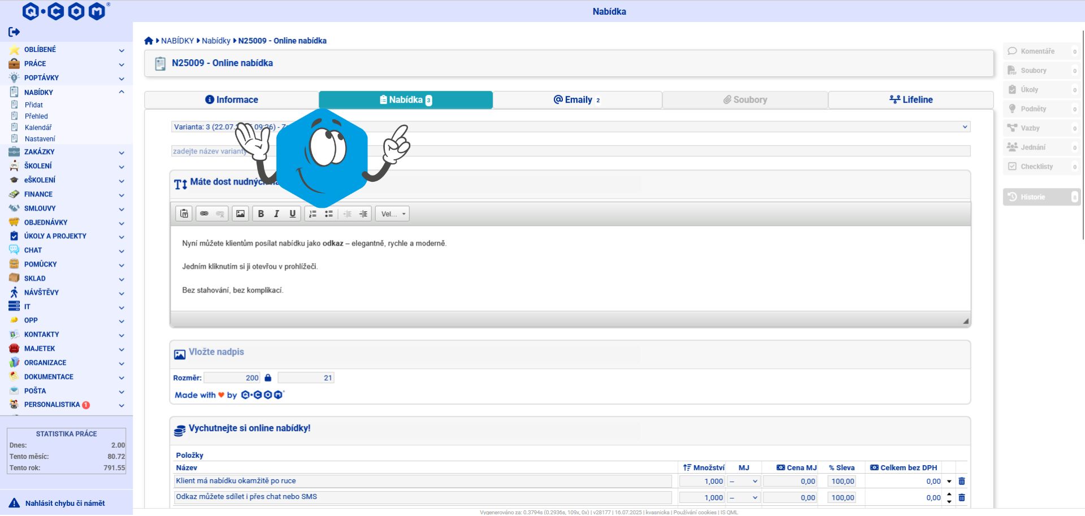Toggle the aspect ratio lock icon
The width and height of the screenshot is (1085, 516).
pyautogui.click(x=268, y=378)
